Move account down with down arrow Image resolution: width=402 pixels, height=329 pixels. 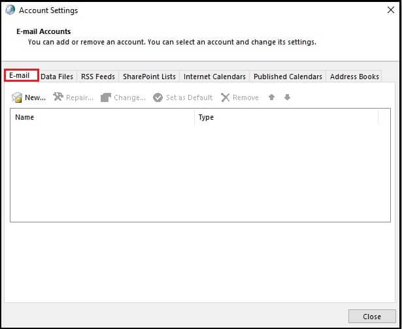287,97
